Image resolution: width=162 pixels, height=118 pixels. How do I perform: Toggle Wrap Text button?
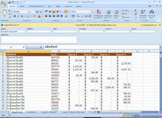pos(66,12)
